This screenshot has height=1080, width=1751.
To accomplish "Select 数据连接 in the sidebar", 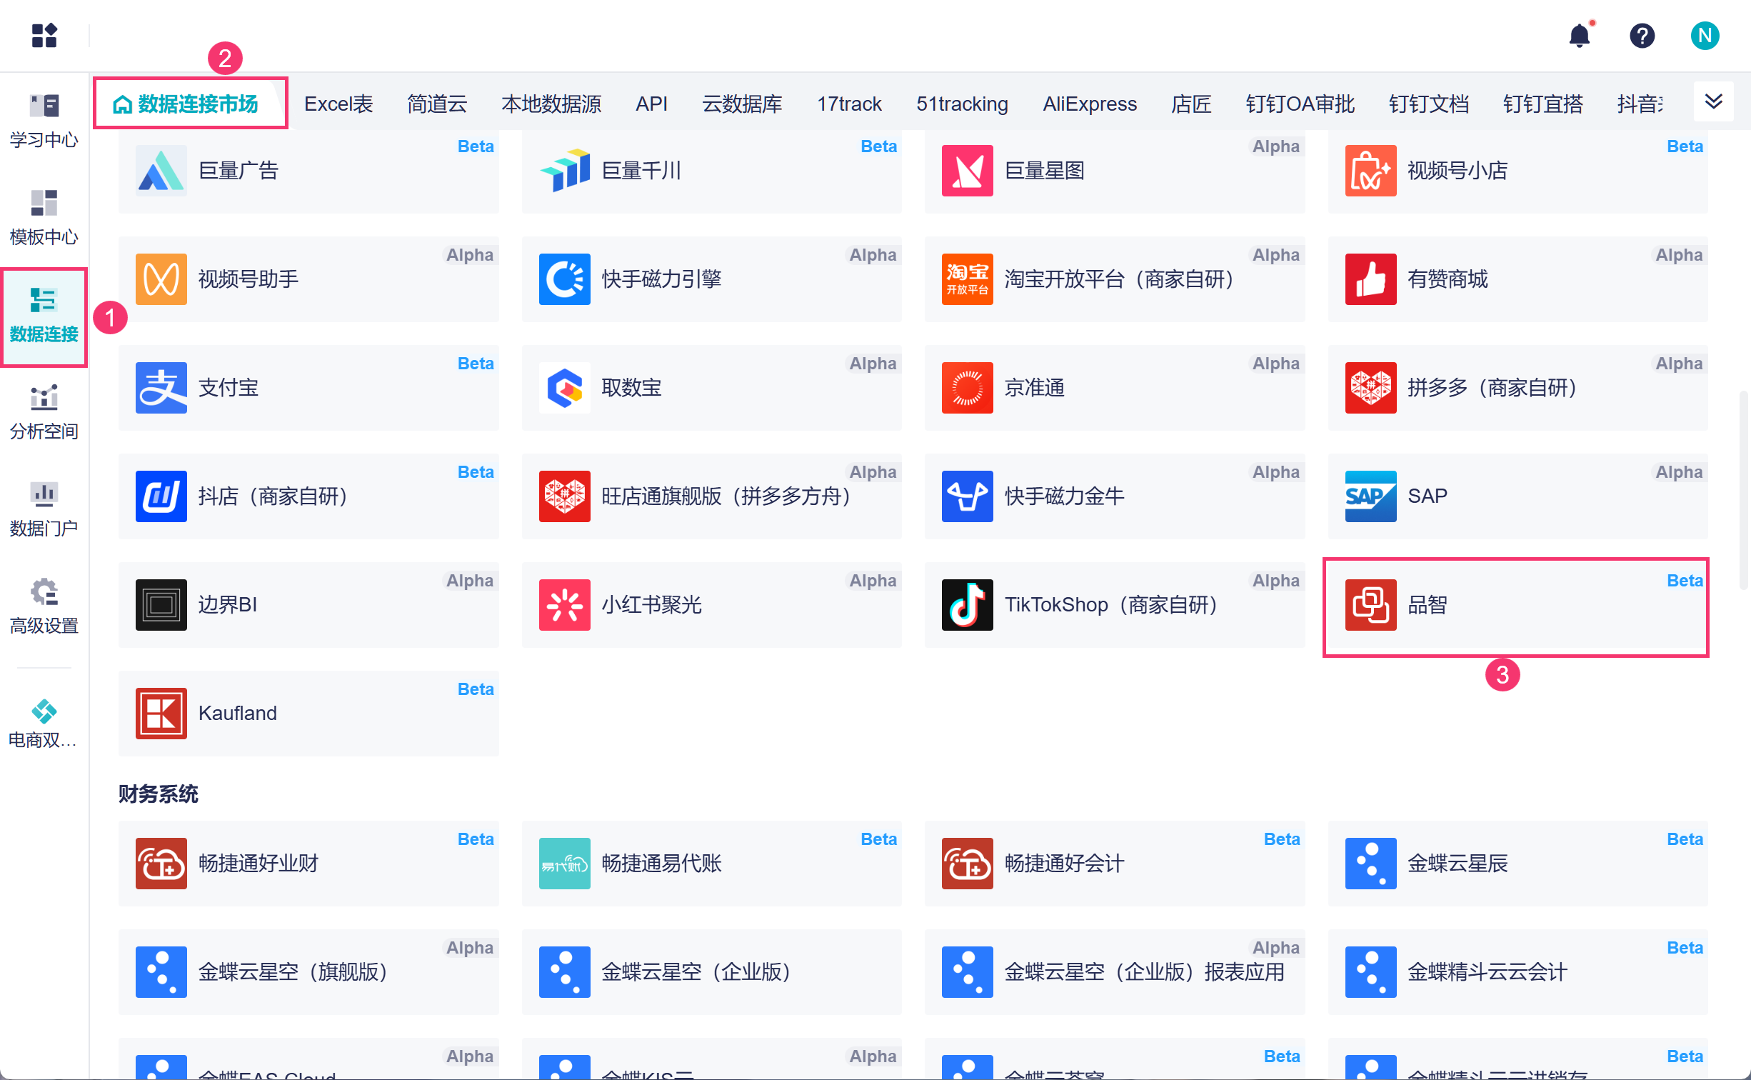I will (44, 316).
